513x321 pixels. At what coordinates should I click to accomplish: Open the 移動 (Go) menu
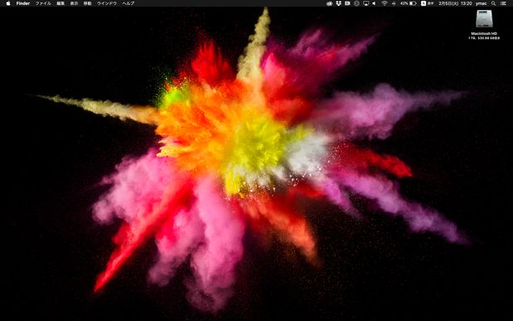[x=87, y=3]
